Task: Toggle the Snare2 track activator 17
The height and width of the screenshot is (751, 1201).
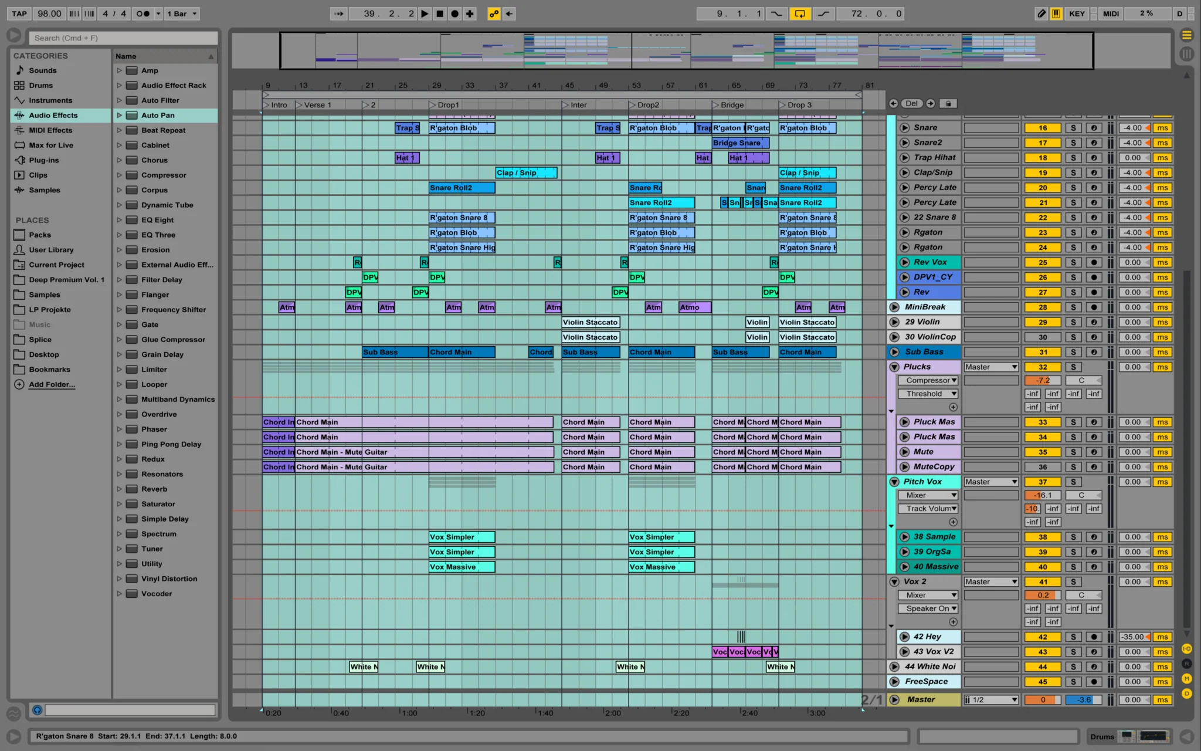Action: pos(1043,143)
